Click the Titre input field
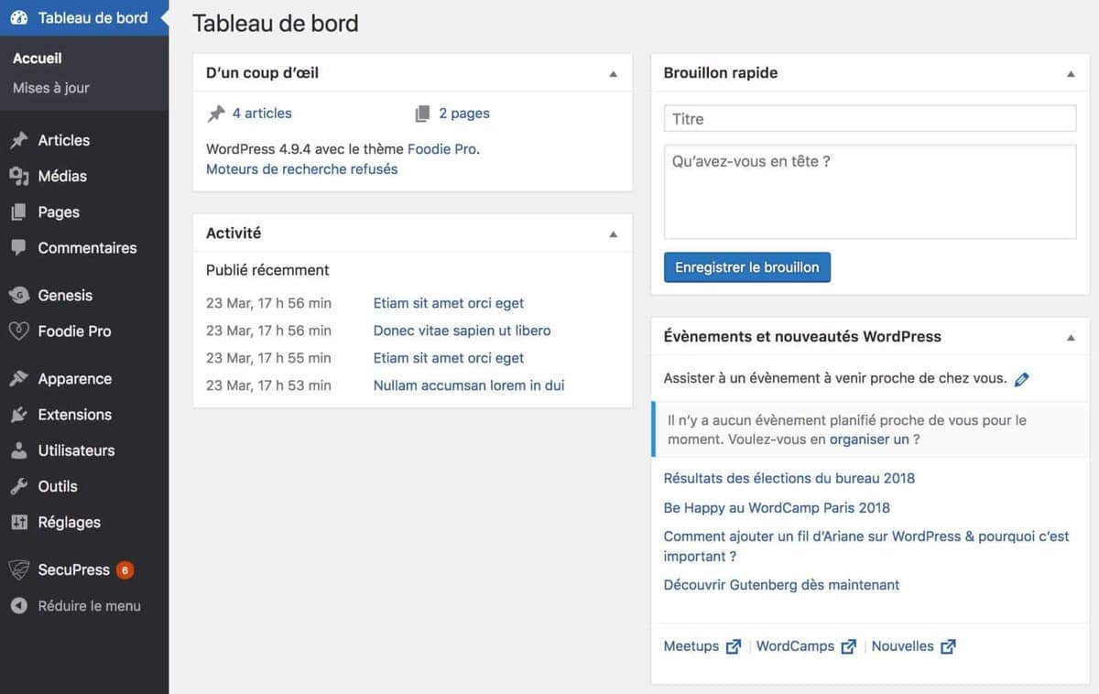Viewport: 1099px width, 694px height. click(868, 118)
